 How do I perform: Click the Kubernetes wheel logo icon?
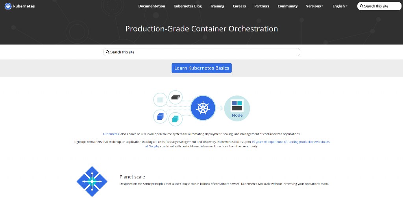click(8, 6)
